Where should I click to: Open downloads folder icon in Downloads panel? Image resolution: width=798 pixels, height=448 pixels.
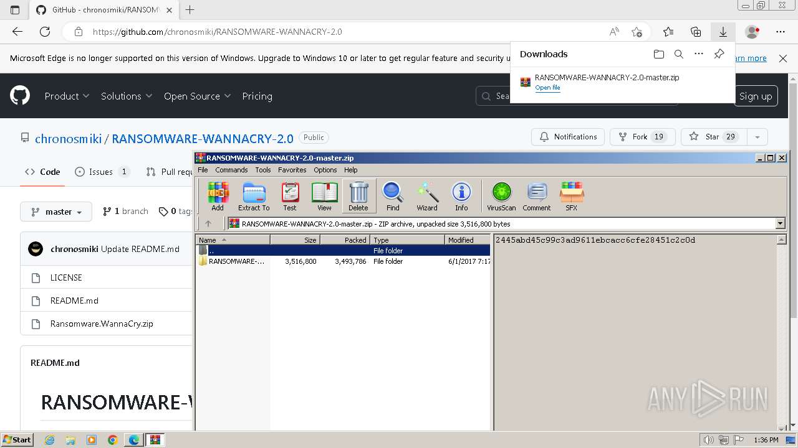pyautogui.click(x=659, y=54)
